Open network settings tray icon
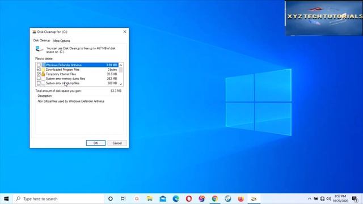Viewport: 363px width, 204px height. click(x=322, y=199)
